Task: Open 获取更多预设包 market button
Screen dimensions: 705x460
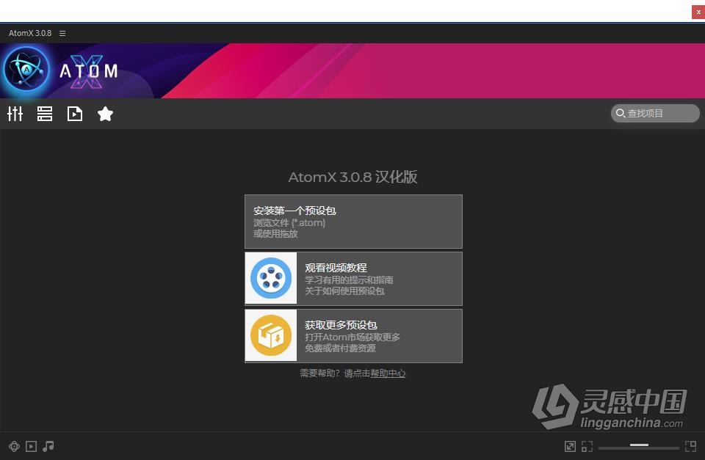Action: (x=353, y=335)
